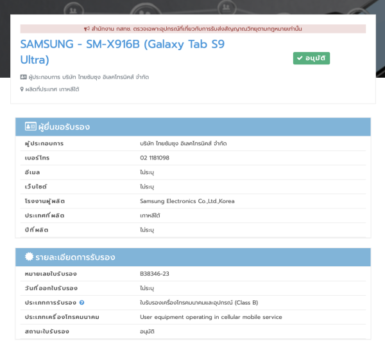Screen dimensions: 385x344
Task: Click Samsung Electronics Co.,Ltd.,Korea factory value
Action: [187, 201]
